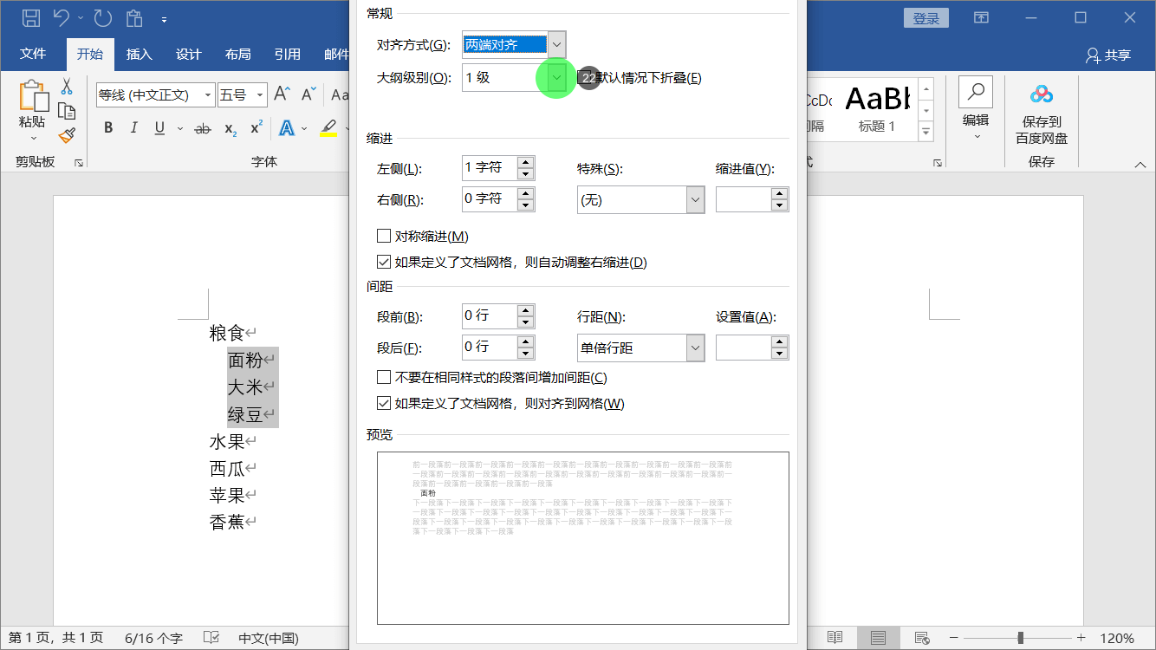Viewport: 1156px width, 650px height.
Task: Apply subscript (x₂) formatting
Action: 231,128
